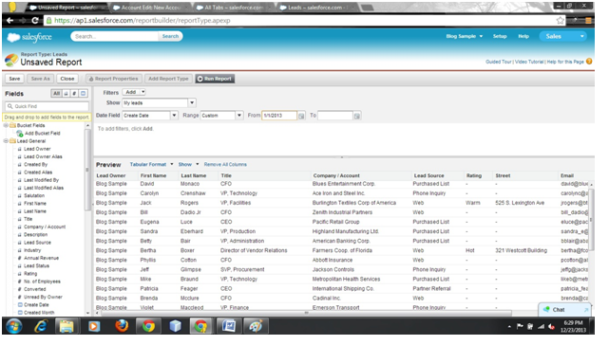The image size is (609, 345).
Task: Click the browser back arrow
Action: [x=10, y=21]
